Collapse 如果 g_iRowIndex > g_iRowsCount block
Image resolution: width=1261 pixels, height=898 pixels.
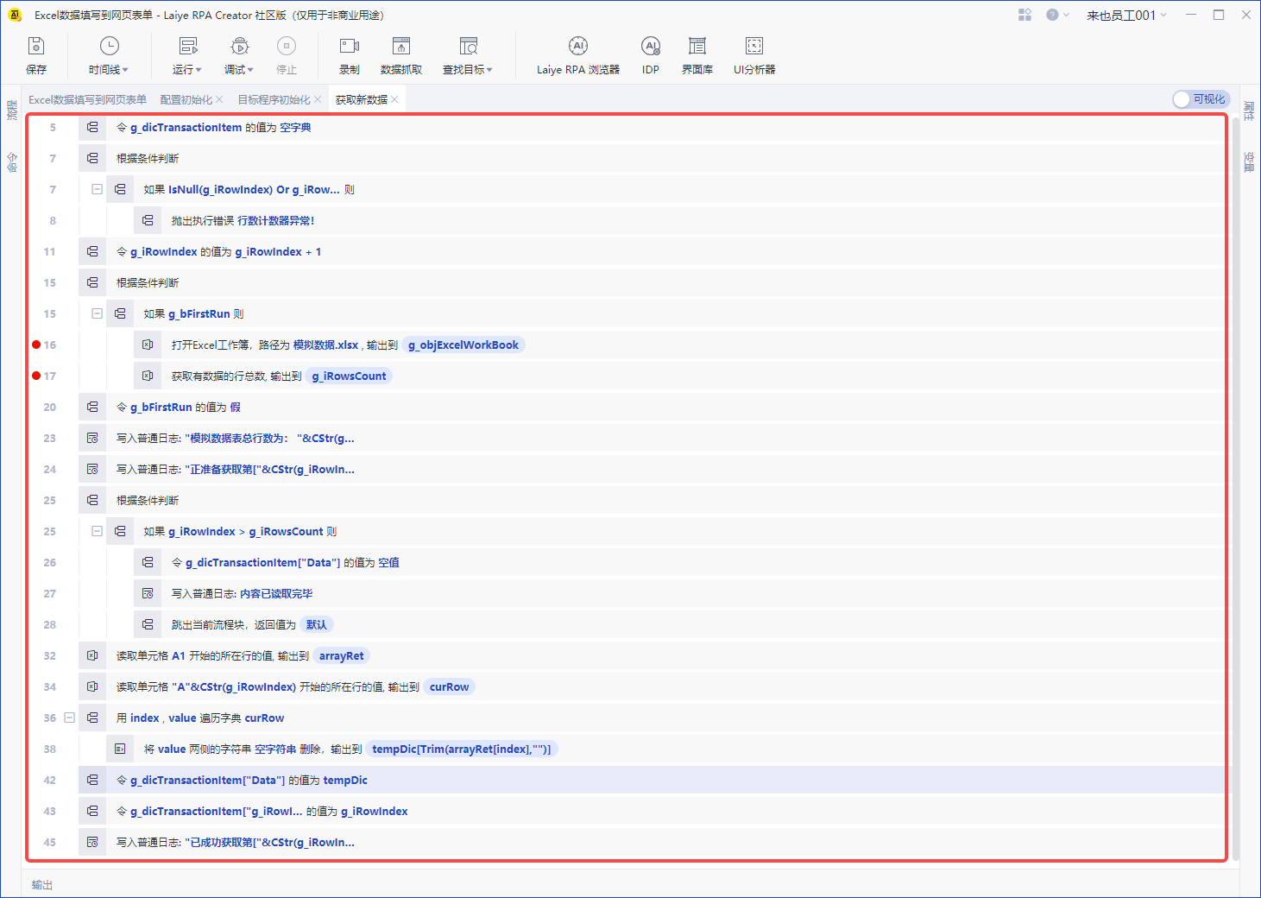[x=97, y=531]
